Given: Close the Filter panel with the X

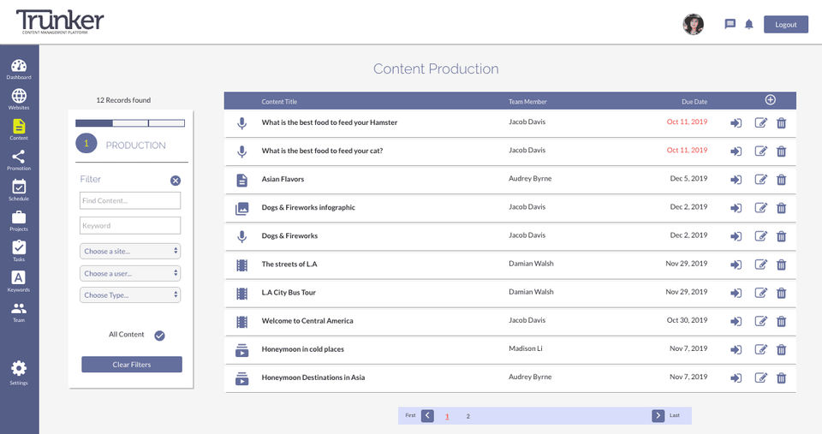Looking at the screenshot, I should point(176,181).
